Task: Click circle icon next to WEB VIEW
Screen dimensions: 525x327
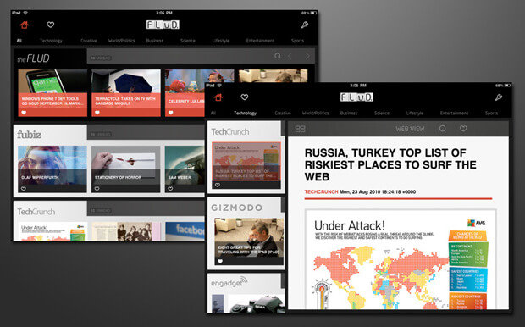Action: (x=442, y=128)
